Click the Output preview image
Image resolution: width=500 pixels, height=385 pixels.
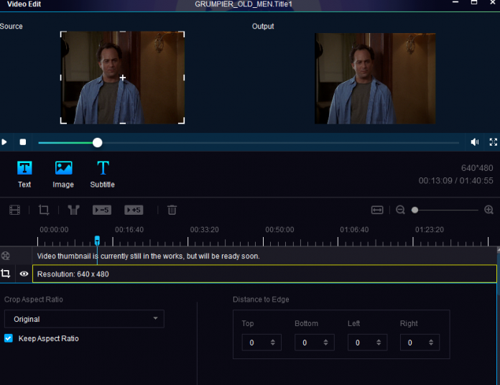[x=375, y=78]
